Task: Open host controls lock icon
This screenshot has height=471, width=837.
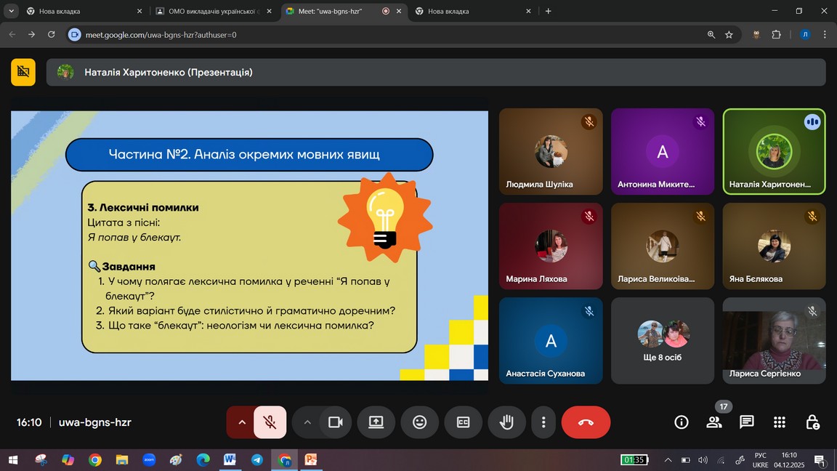Action: tap(812, 422)
